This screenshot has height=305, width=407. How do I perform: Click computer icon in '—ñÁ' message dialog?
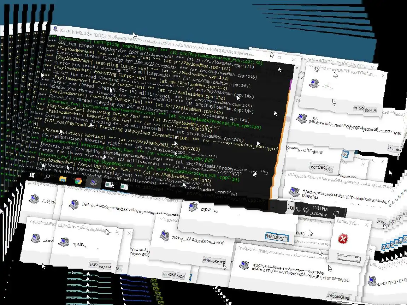(x=301, y=119)
